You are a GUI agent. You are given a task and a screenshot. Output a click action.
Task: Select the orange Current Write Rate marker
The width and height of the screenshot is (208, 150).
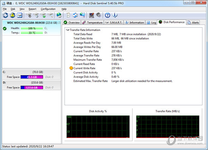[x=71, y=68]
